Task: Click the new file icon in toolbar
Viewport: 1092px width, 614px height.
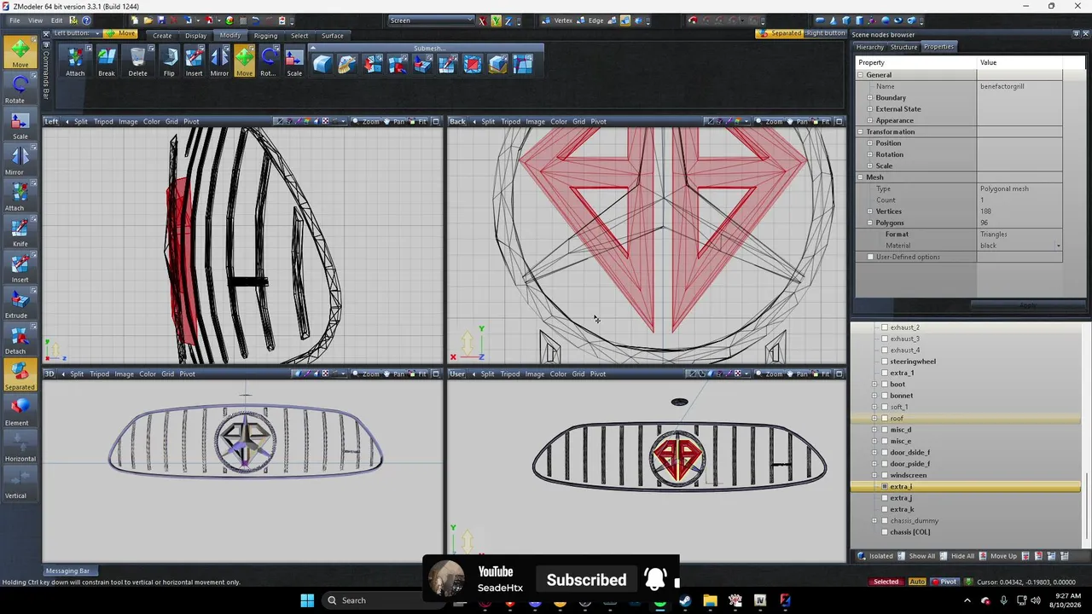Action: coord(135,20)
